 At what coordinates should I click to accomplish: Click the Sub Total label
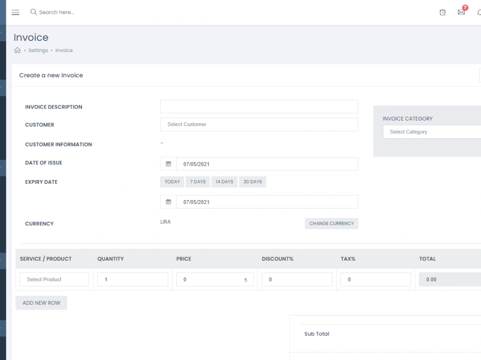pos(316,334)
